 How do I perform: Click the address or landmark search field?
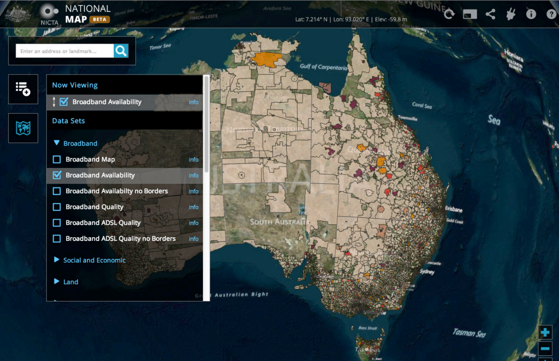pos(65,51)
